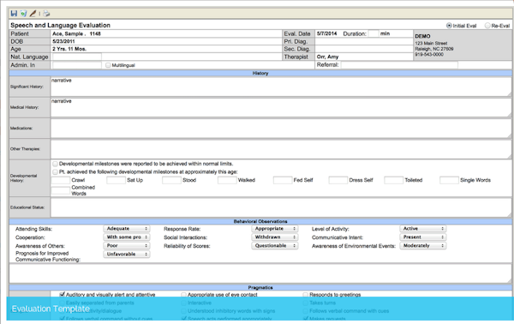Enable the Appropriate use of eye contact checkbox
This screenshot has width=514, height=324.
[x=183, y=295]
